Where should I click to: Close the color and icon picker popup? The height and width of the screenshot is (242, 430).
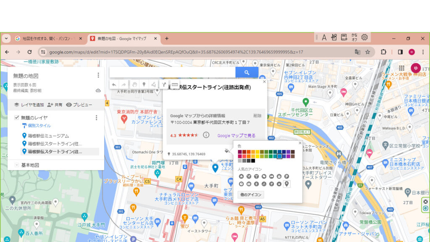pyautogui.click(x=300, y=143)
